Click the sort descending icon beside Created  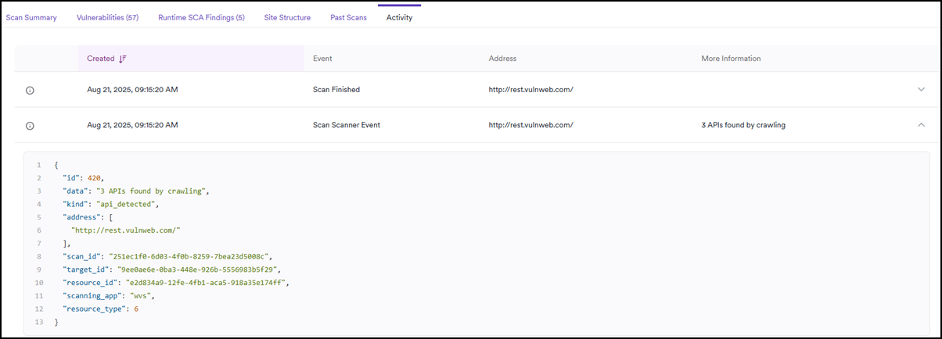(x=122, y=59)
